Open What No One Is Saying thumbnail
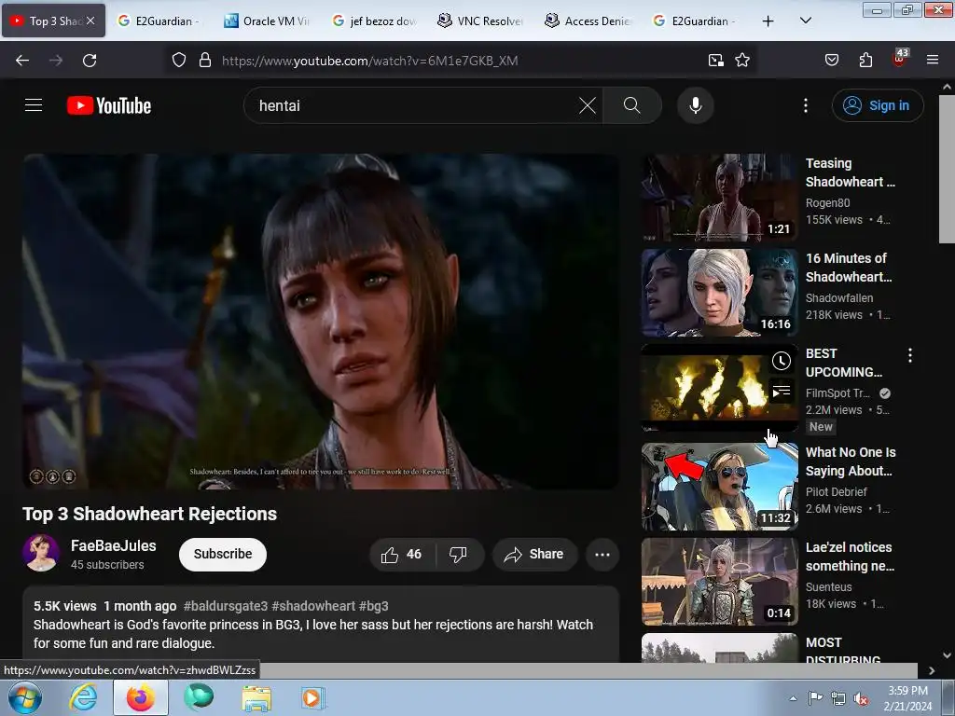This screenshot has width=955, height=716. (719, 487)
